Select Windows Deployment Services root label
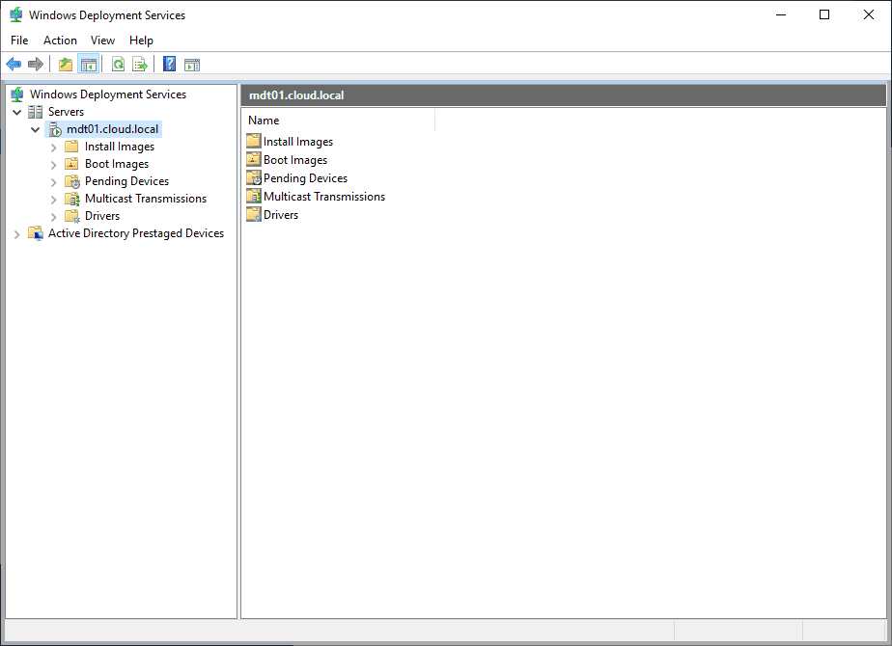The width and height of the screenshot is (892, 646). [x=108, y=94]
